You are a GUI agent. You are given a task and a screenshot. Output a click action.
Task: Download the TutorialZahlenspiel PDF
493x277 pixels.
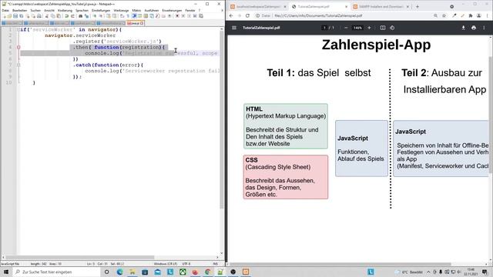(x=463, y=28)
